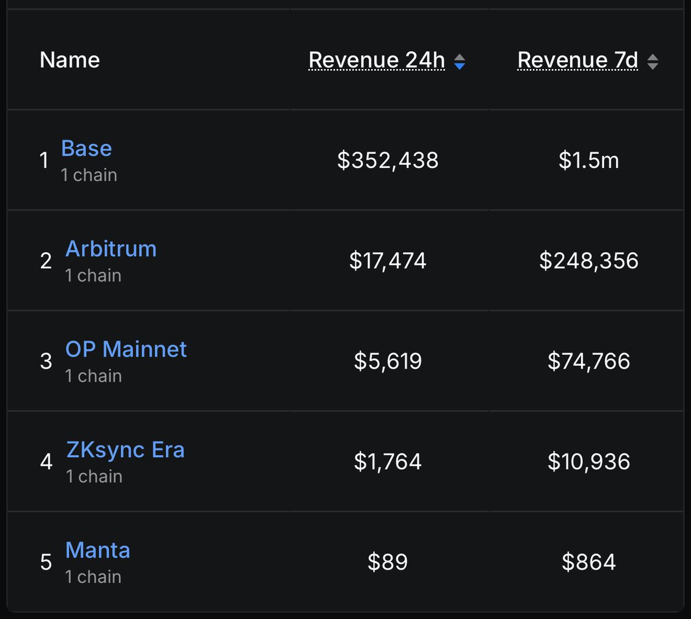Open the Manta link

[x=98, y=550]
